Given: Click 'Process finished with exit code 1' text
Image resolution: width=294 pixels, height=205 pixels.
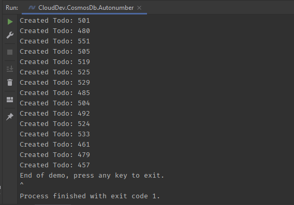Looking at the screenshot, I should (90, 196).
